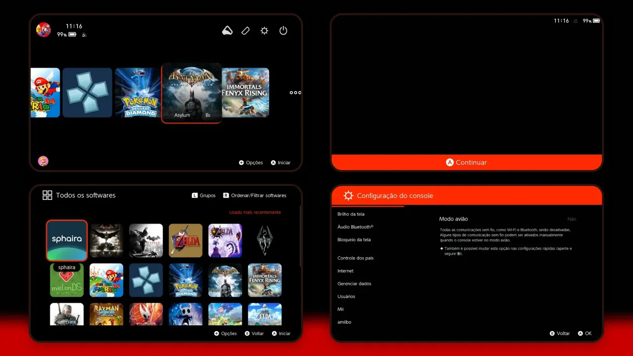Screen dimensions: 633x356
Task: Click Iniciar on the home screen
Action: [x=281, y=163]
